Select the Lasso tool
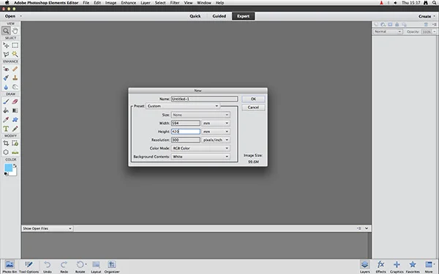Viewport: 439px width, 274px height. (x=6, y=54)
